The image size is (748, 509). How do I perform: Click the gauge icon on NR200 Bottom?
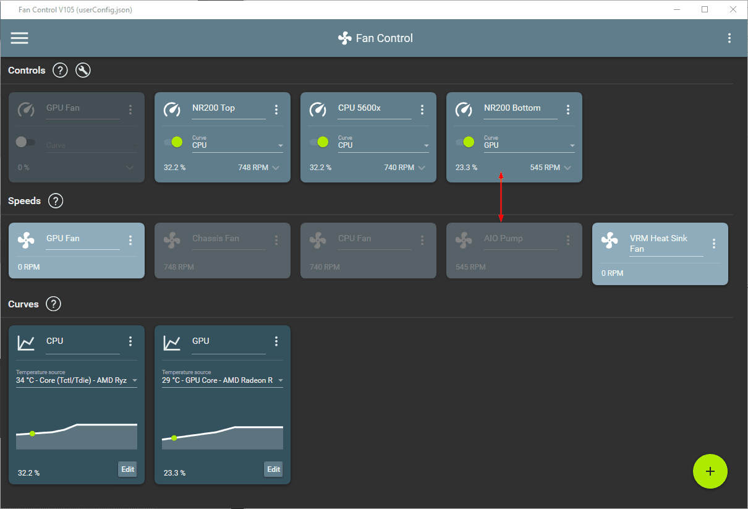[464, 109]
